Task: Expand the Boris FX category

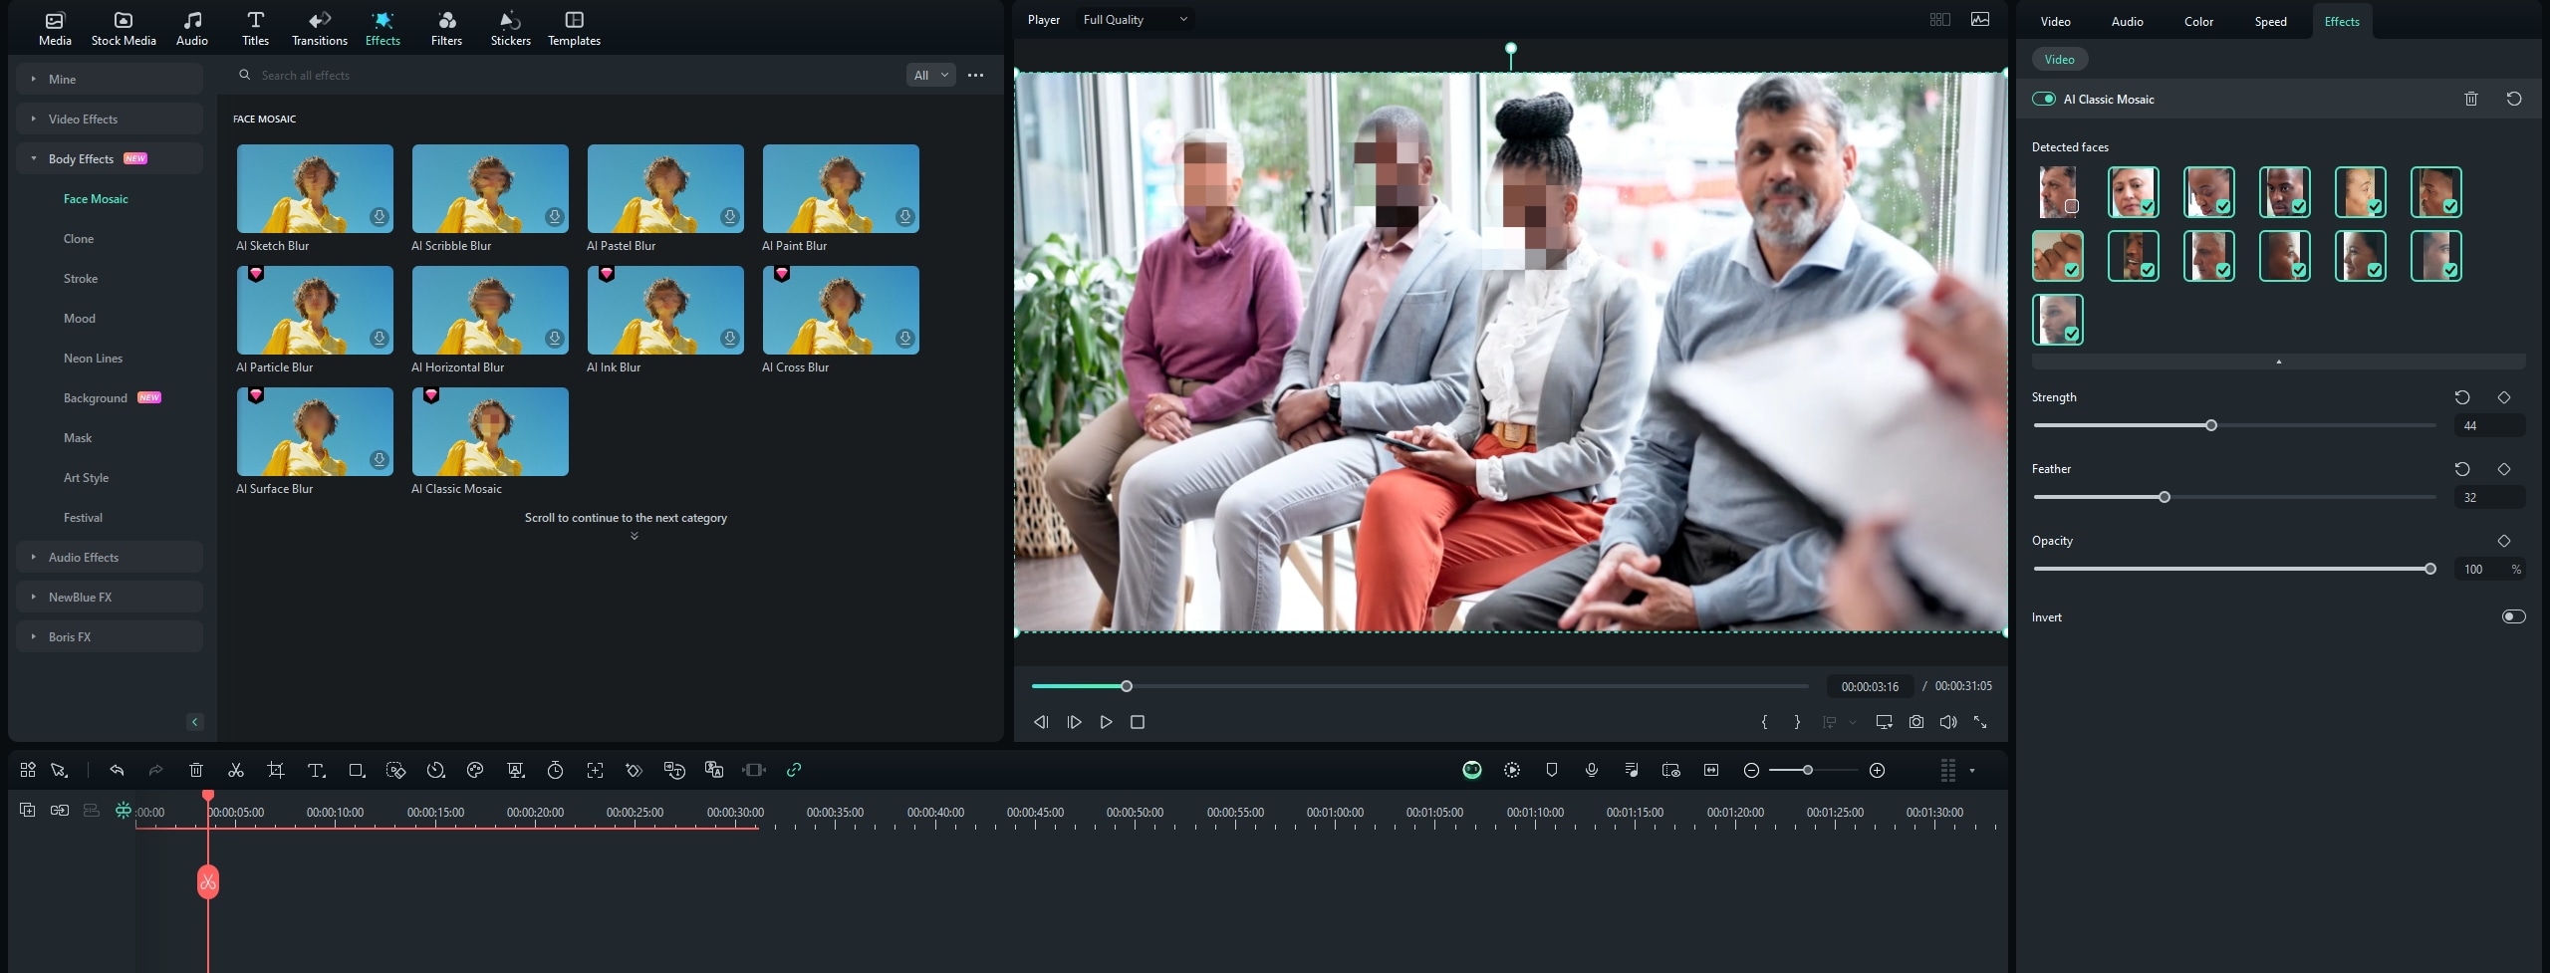Action: 110,636
